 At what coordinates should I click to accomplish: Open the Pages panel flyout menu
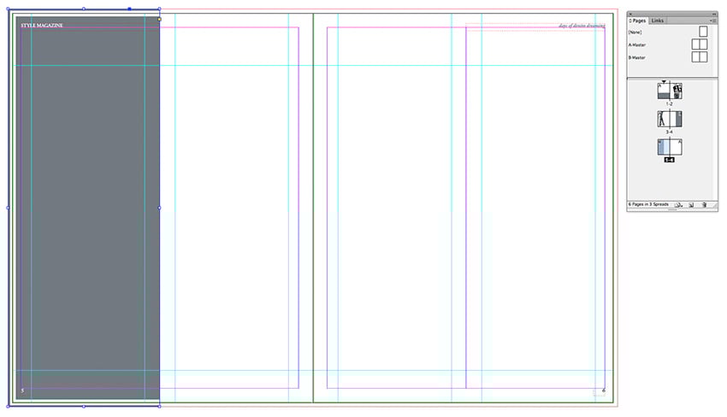coord(712,21)
